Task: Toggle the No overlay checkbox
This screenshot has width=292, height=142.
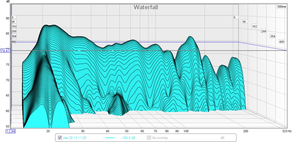Action: [x=149, y=138]
